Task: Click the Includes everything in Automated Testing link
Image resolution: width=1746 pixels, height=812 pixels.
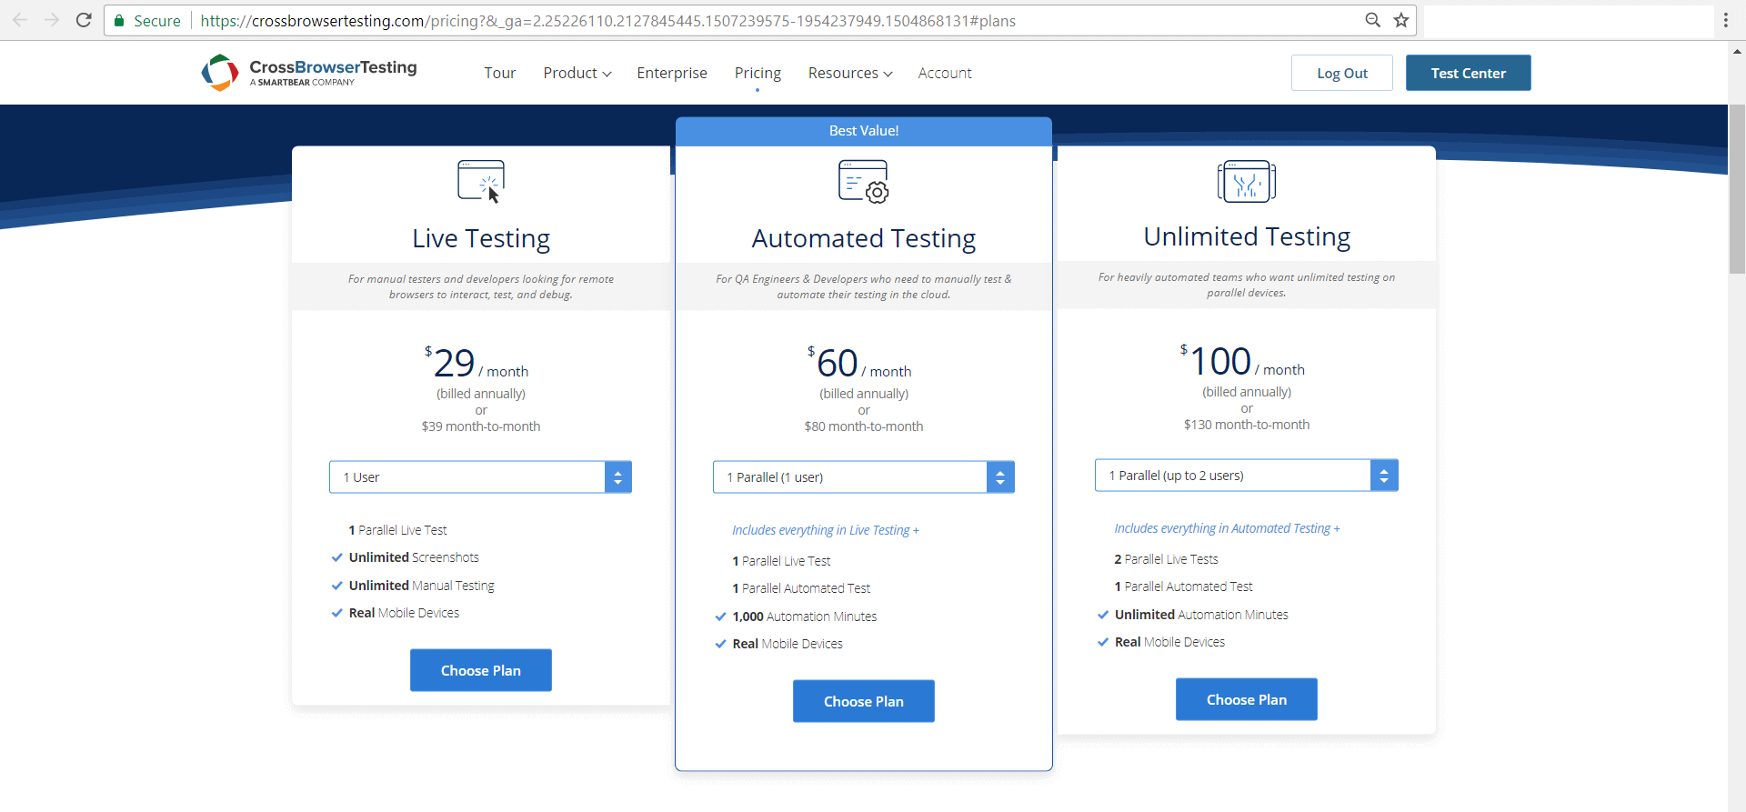Action: (x=1227, y=528)
